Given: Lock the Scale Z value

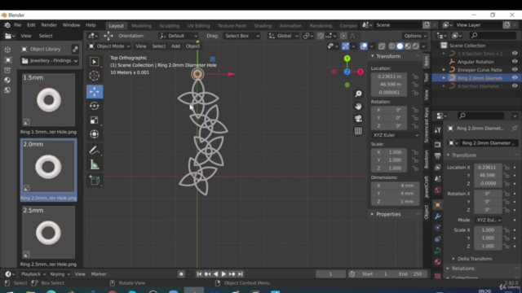Looking at the screenshot, I should coord(415,168).
